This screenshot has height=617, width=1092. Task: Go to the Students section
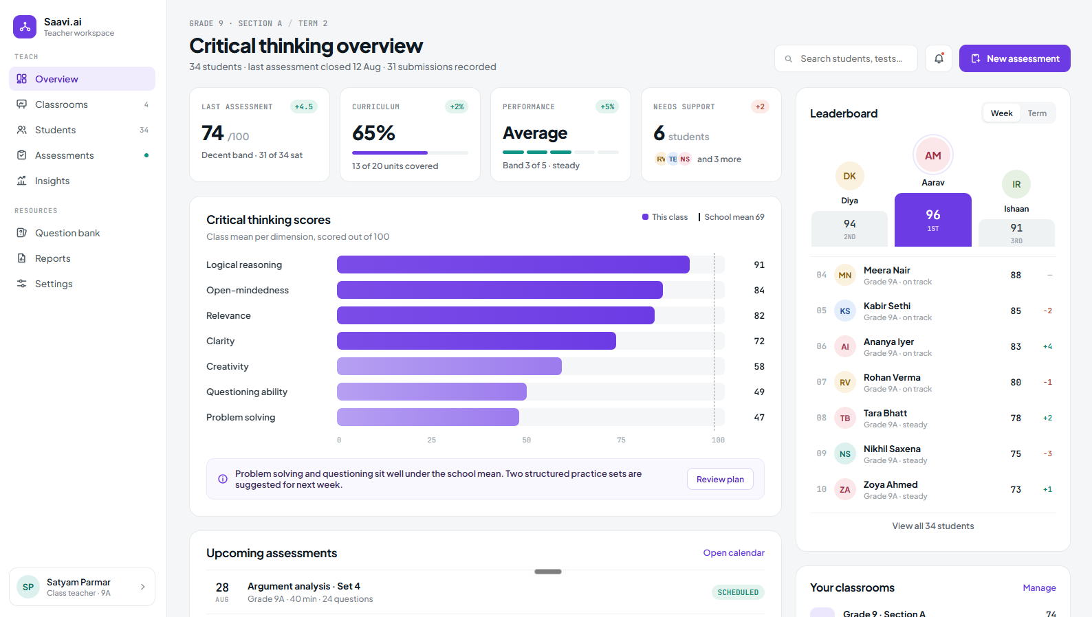tap(82, 130)
